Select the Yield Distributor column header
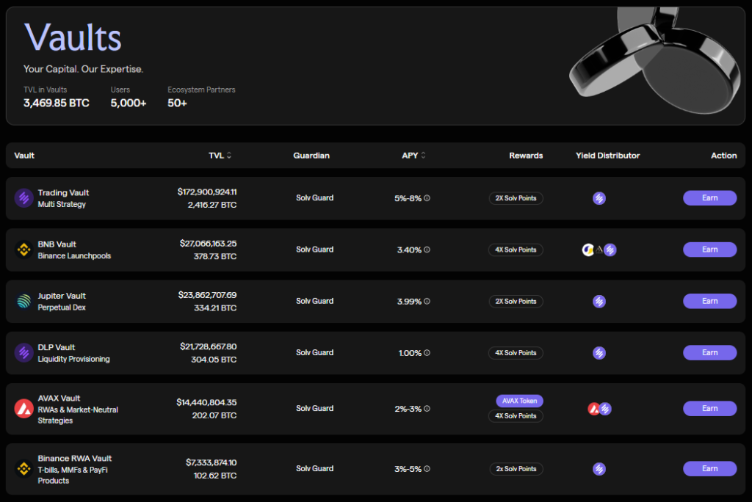752x502 pixels. 607,156
